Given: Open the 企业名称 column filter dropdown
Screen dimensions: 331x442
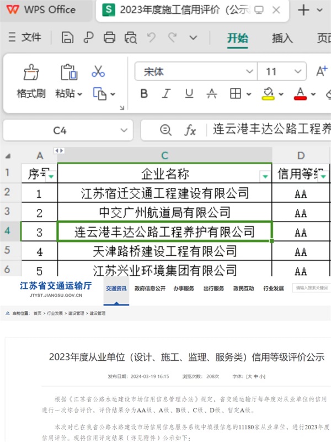Looking at the screenshot, I should (265, 176).
